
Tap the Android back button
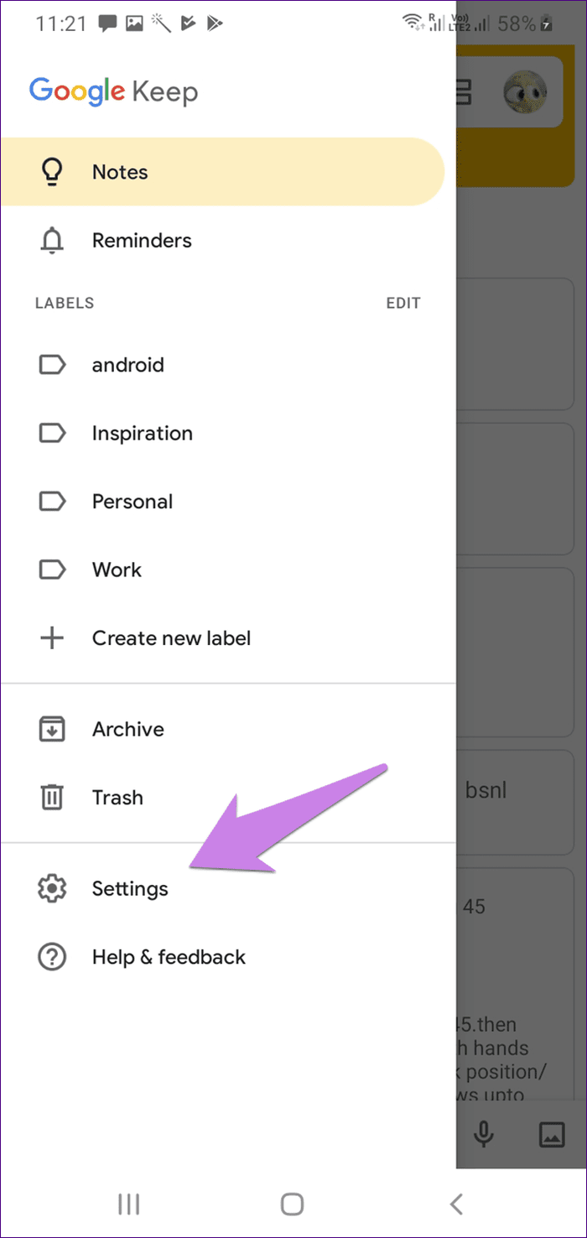coord(456,1204)
